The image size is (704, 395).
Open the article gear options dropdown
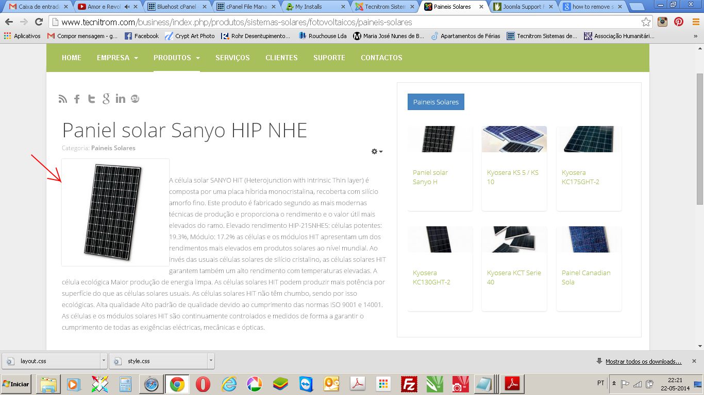pyautogui.click(x=377, y=151)
